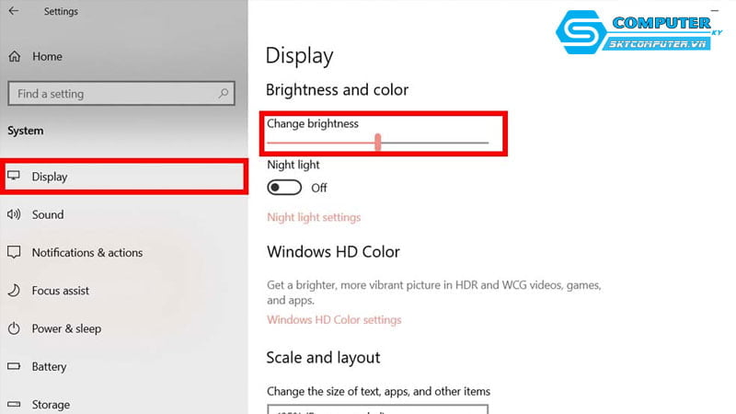Click the Find a setting search box

[110, 93]
